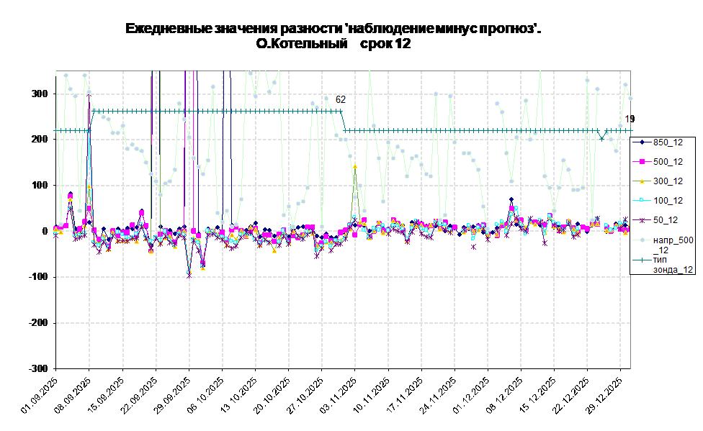Viewport: 703px width, 431px height.
Task: Click the navy diamond marker for 850_12 in legend
Action: (x=641, y=142)
